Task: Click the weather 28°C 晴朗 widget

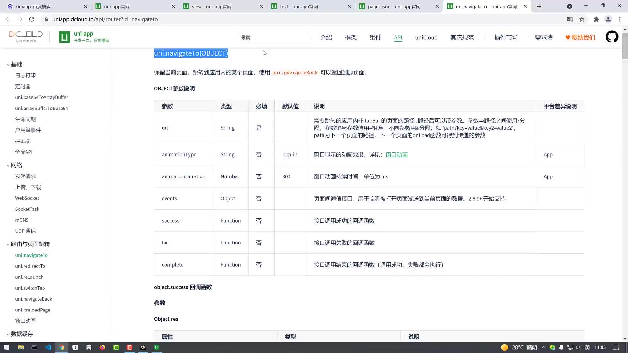Action: click(519, 347)
